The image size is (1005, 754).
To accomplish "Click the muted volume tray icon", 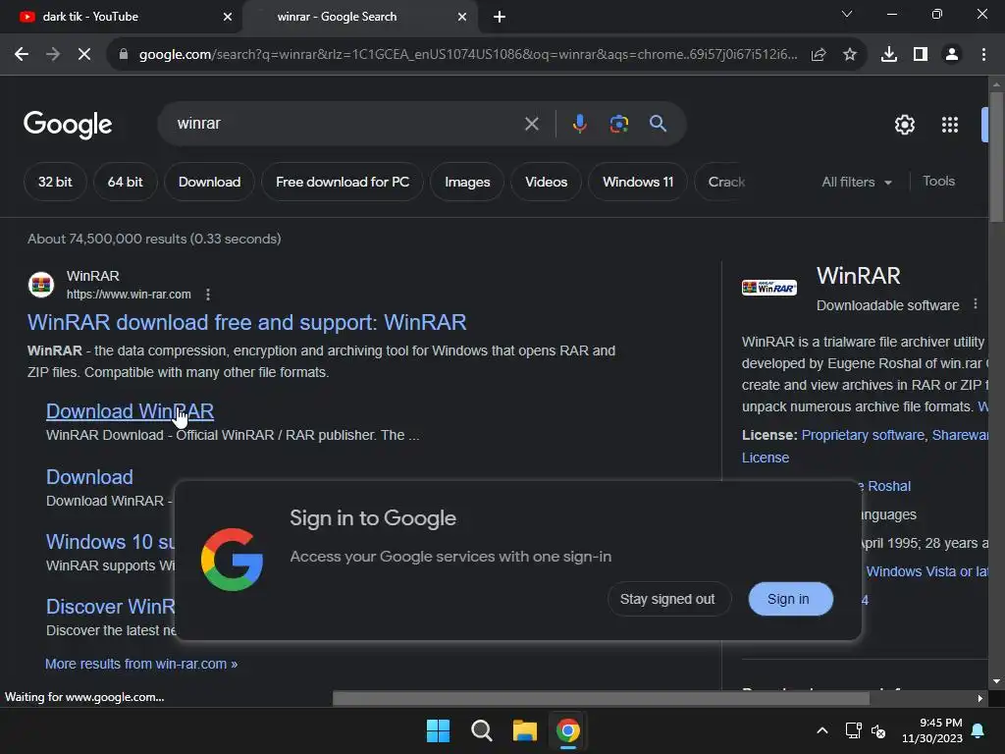I will point(878,730).
